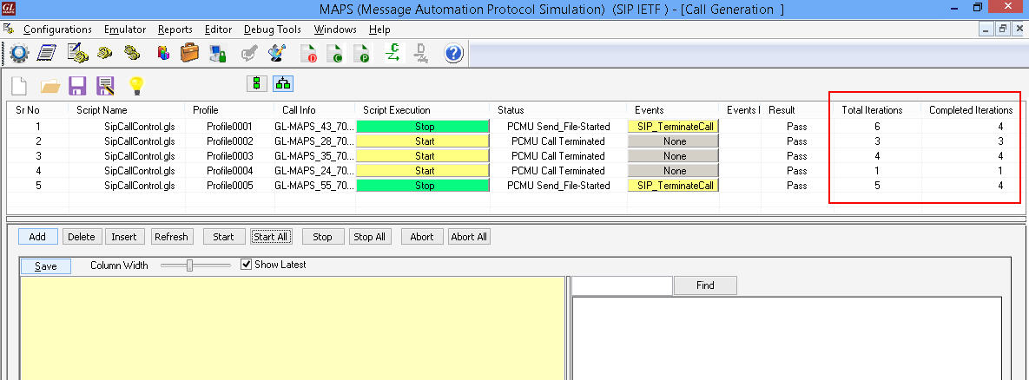Click inside the yellow message pane
The width and height of the screenshot is (1029, 380).
(x=293, y=328)
